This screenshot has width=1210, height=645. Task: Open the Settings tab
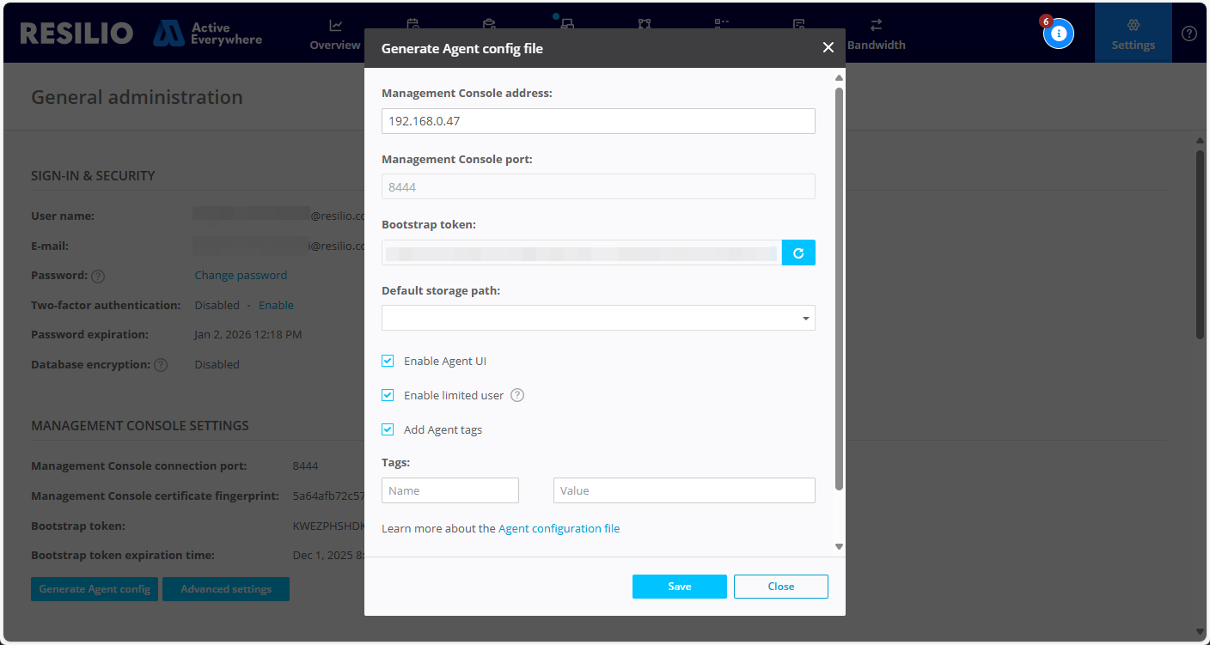pyautogui.click(x=1133, y=34)
